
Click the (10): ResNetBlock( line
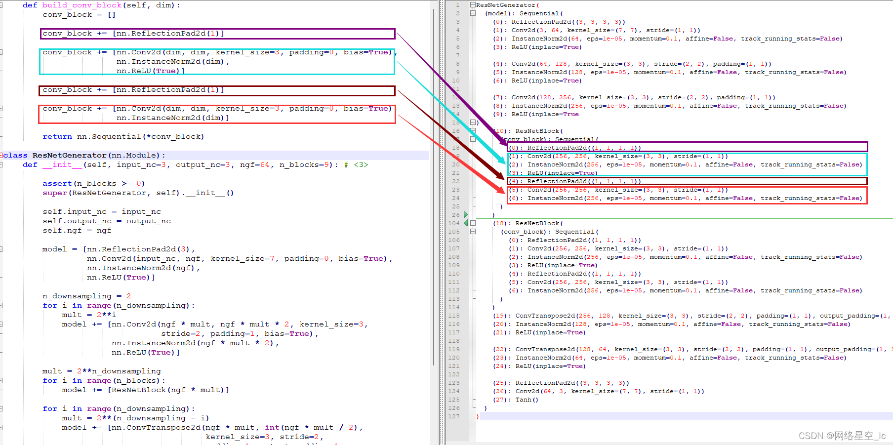(x=528, y=131)
